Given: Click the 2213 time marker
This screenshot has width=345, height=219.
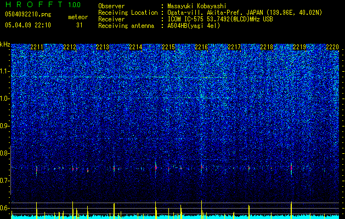Looking at the screenshot, I should click(x=103, y=47).
